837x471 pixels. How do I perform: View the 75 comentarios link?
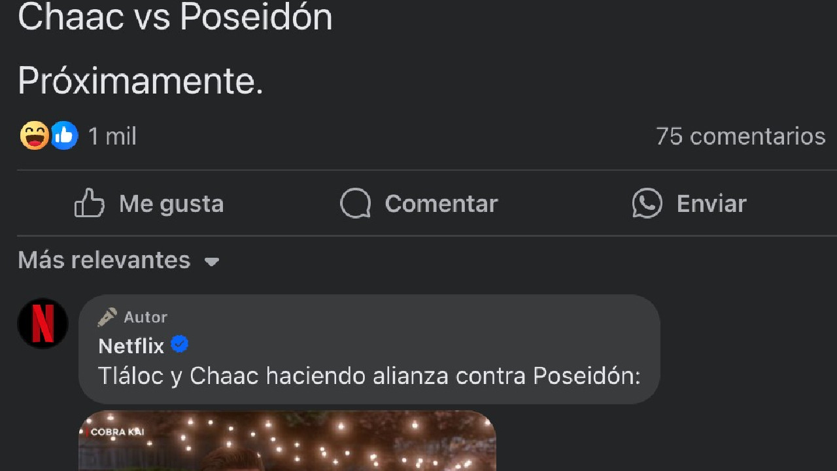[741, 136]
